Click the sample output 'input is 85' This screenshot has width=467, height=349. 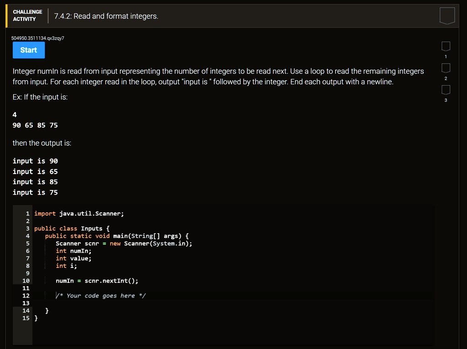tap(35, 182)
